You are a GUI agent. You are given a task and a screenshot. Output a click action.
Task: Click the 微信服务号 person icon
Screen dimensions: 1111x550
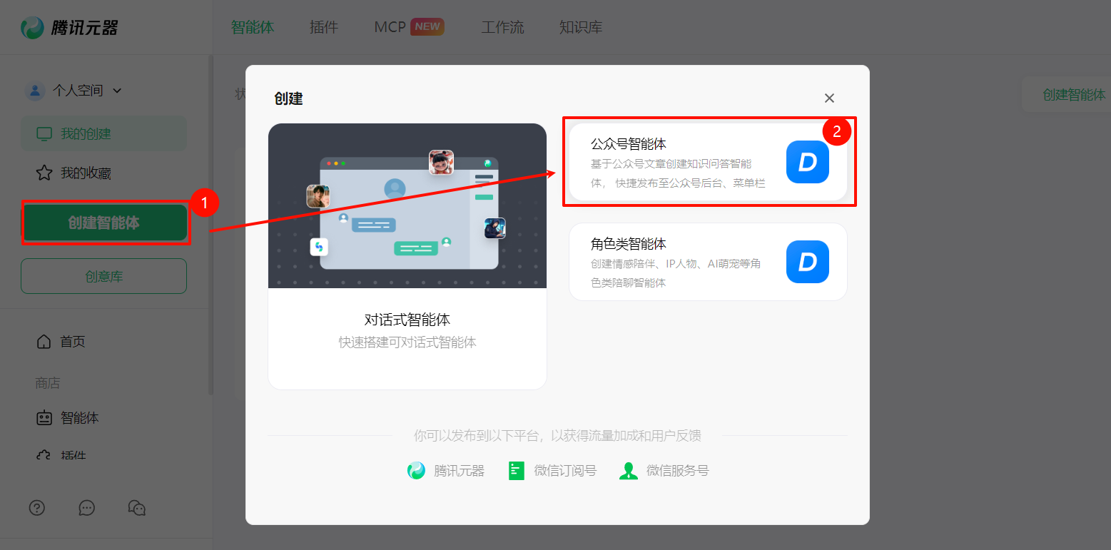[629, 471]
